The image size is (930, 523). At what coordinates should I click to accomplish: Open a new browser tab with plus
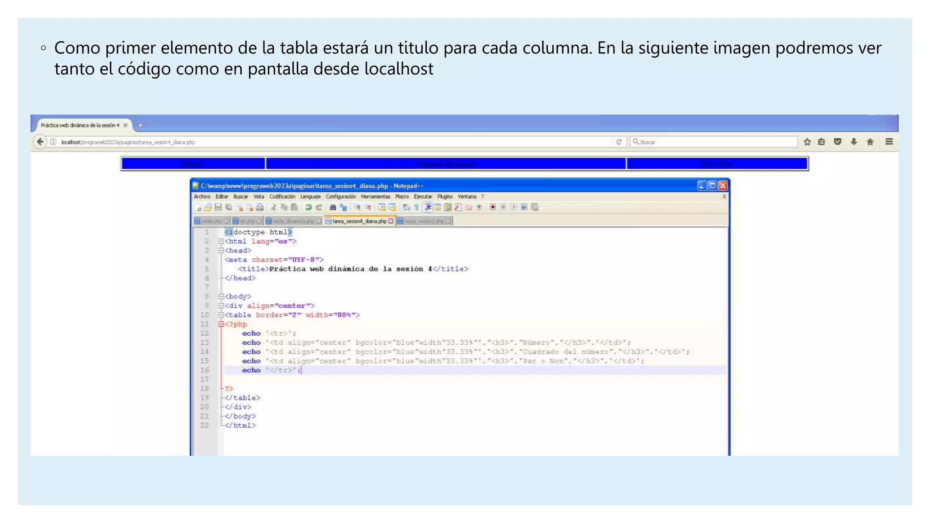point(140,125)
